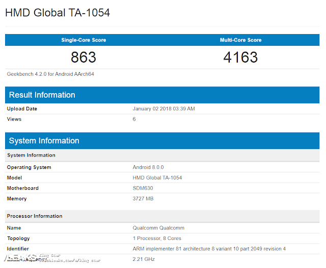The width and height of the screenshot is (326, 268).
Task: Click the Model value HMD Global TA-1054
Action: pyautogui.click(x=157, y=177)
